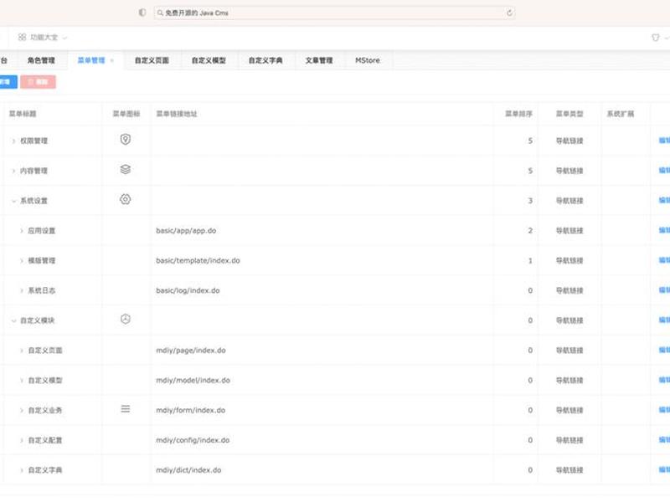Viewport: 670px width, 502px height.
Task: Expand the 自定义配置 child row
Action: [22, 440]
